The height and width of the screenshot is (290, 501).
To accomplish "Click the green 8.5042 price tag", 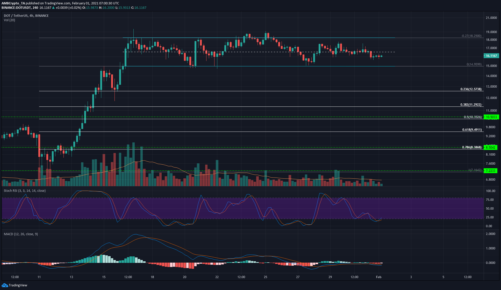I will pos(491,147).
